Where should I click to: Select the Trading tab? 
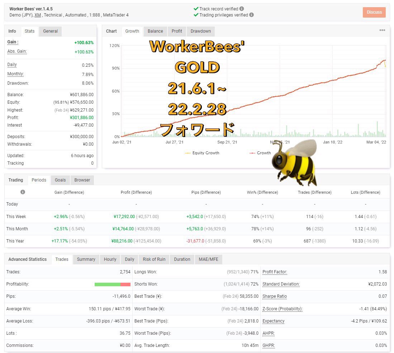click(x=15, y=180)
